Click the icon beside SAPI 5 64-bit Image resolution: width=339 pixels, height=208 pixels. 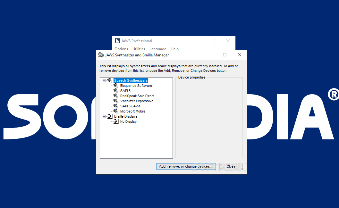pyautogui.click(x=116, y=106)
